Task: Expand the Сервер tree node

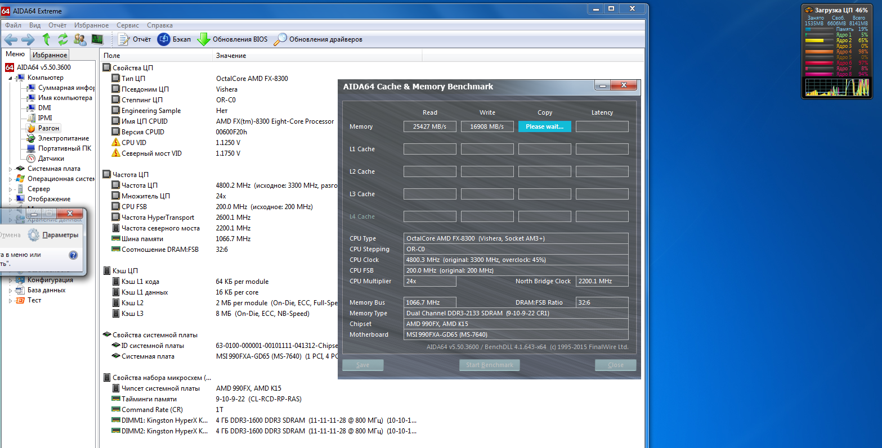Action: tap(10, 189)
